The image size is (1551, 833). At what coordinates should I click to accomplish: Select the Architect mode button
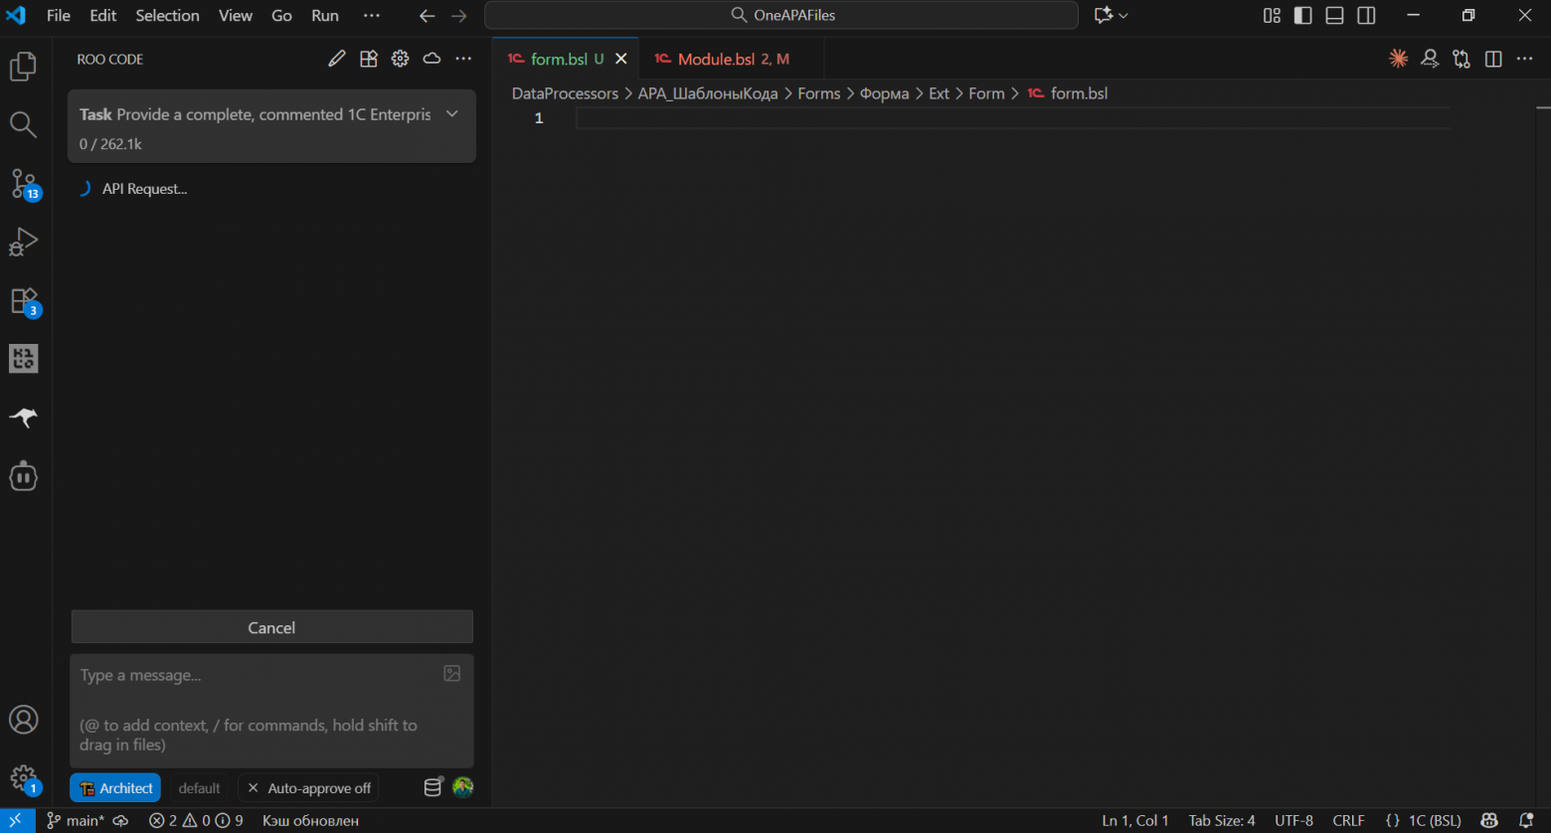click(114, 787)
